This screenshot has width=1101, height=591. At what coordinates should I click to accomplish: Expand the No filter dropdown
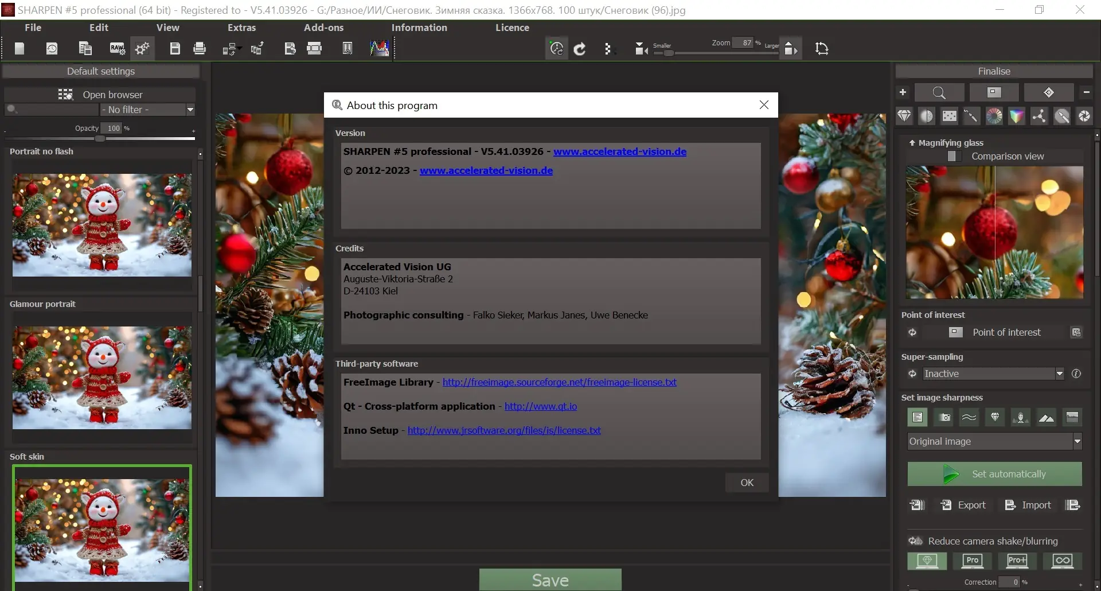tap(190, 109)
